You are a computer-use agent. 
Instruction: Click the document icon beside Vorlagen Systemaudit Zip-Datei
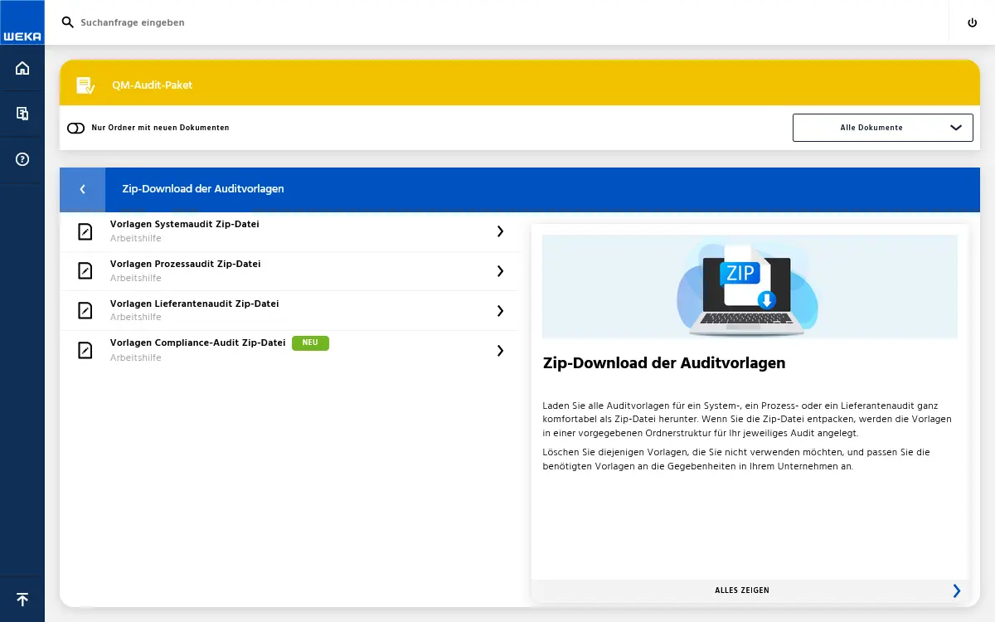click(x=85, y=231)
